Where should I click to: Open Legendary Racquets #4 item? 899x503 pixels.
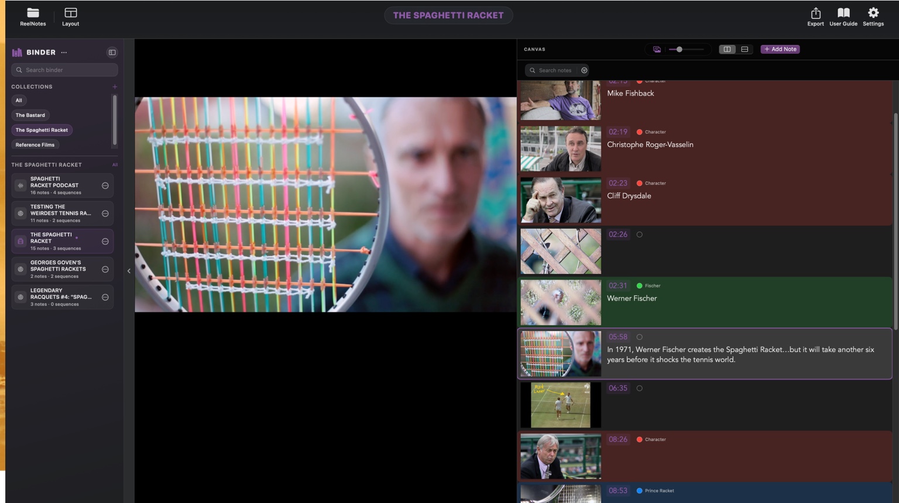tap(62, 297)
